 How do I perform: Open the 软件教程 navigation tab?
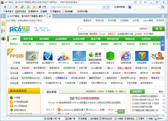coord(44,39)
